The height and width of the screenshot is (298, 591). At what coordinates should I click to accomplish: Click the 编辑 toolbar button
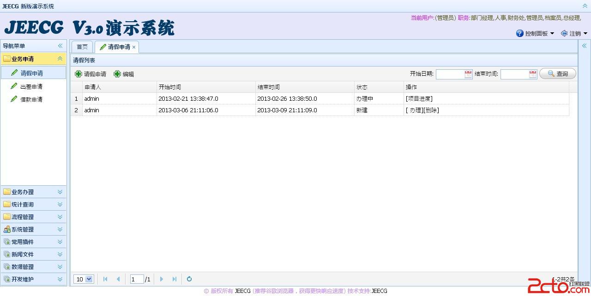(x=124, y=74)
